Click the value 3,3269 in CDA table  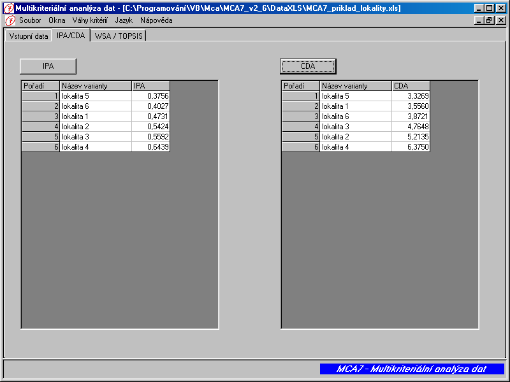411,96
